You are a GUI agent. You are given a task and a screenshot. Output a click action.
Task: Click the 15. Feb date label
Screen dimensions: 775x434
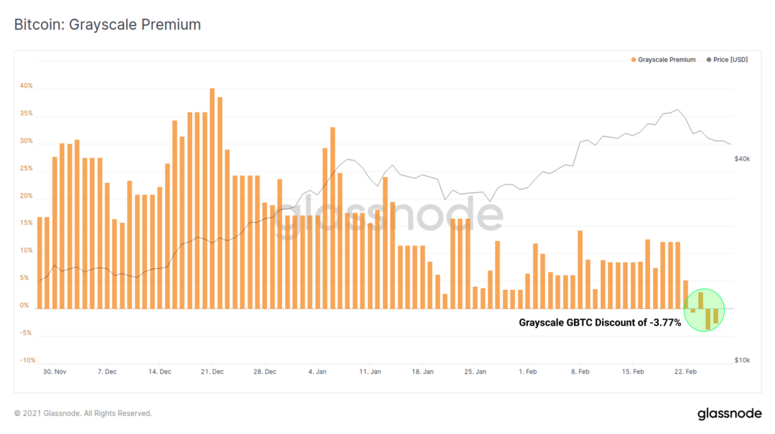click(633, 372)
